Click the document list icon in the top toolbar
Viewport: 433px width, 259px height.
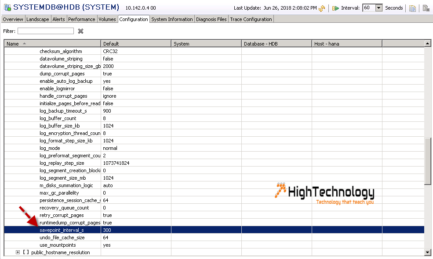[x=412, y=8]
